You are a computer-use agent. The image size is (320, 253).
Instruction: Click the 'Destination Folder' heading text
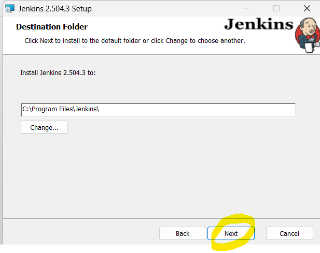click(x=52, y=27)
